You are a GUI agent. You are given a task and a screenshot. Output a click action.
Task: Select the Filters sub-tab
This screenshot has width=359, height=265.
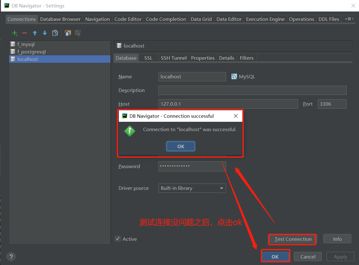[x=247, y=58]
